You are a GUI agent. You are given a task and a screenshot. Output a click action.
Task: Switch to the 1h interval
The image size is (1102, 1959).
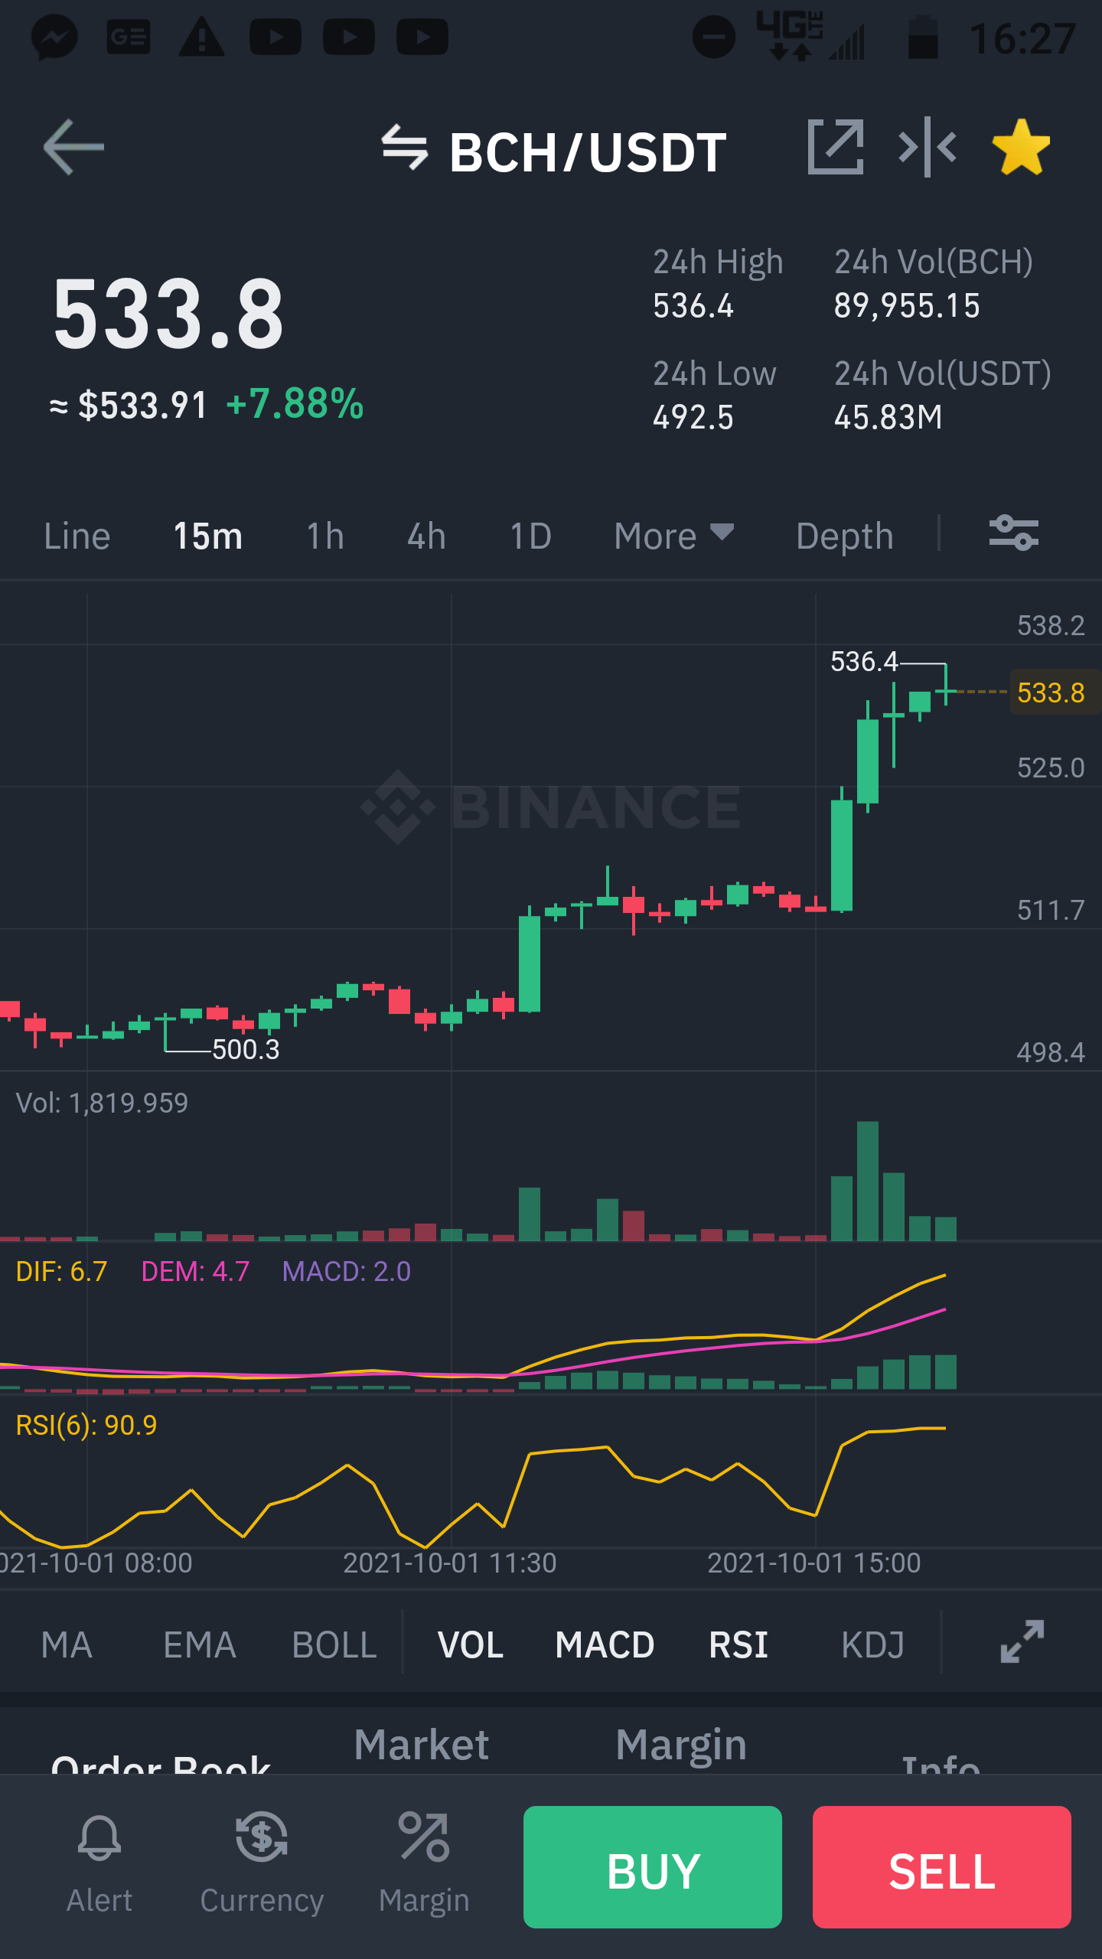tap(325, 536)
